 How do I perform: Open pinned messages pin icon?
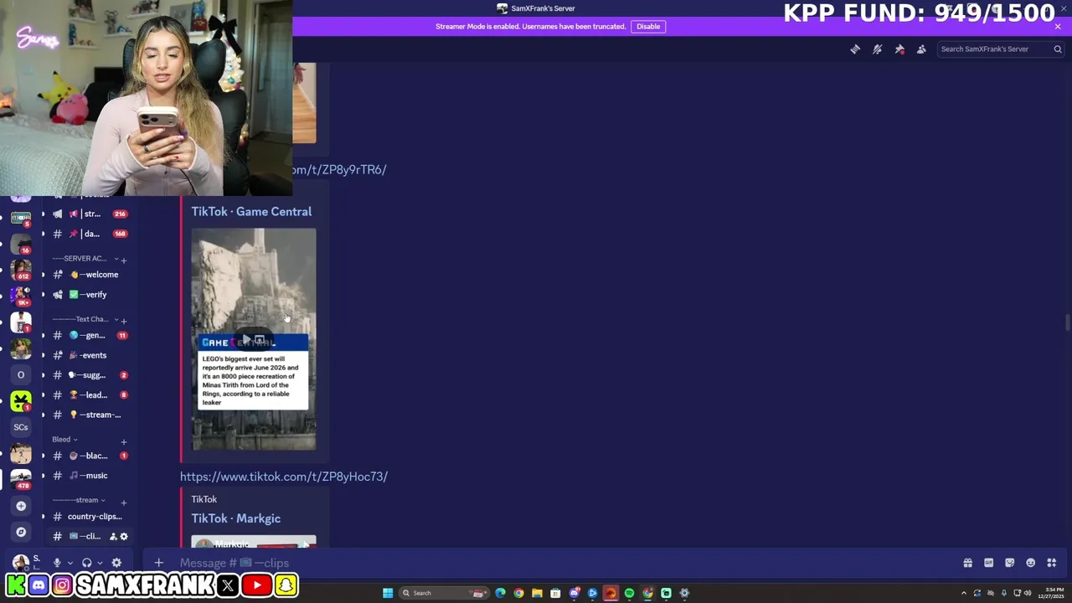[x=899, y=49]
